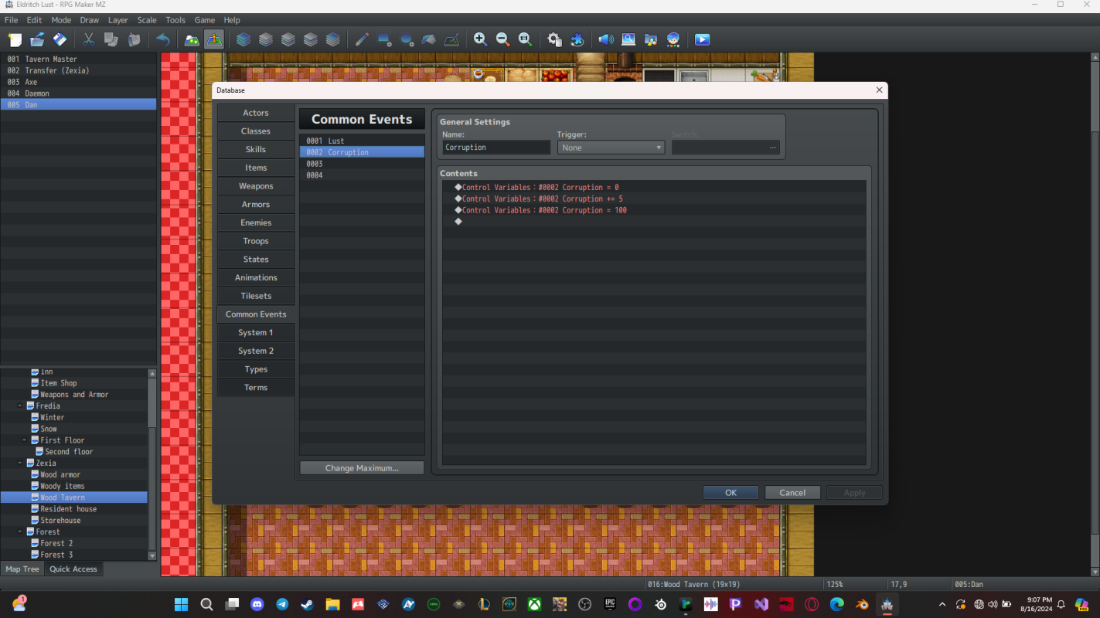Select the Forest 2 map in tree
Screen dimensions: 1100x618
[x=74, y=543]
